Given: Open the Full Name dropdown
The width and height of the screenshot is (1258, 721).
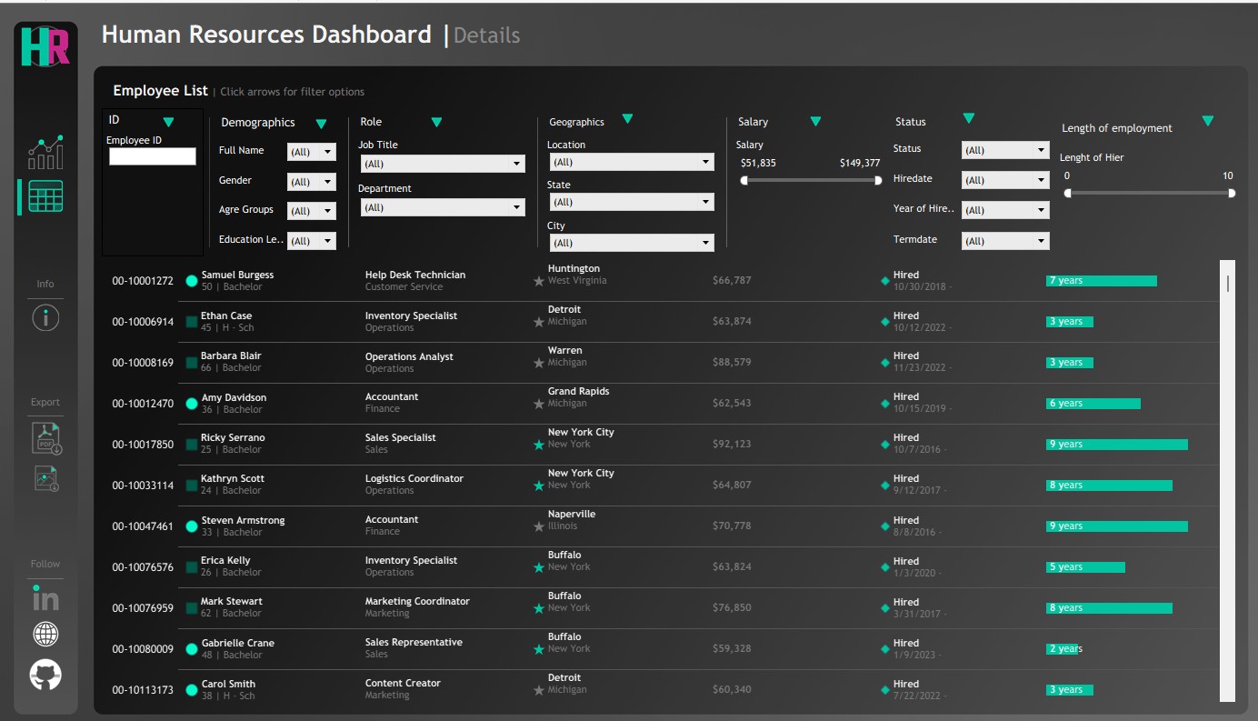Looking at the screenshot, I should click(x=312, y=152).
